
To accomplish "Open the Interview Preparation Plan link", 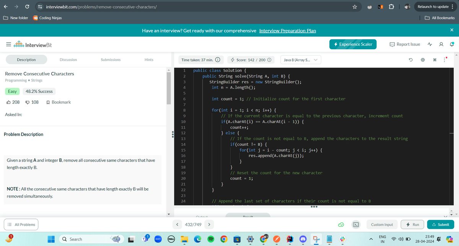I will click(x=288, y=31).
